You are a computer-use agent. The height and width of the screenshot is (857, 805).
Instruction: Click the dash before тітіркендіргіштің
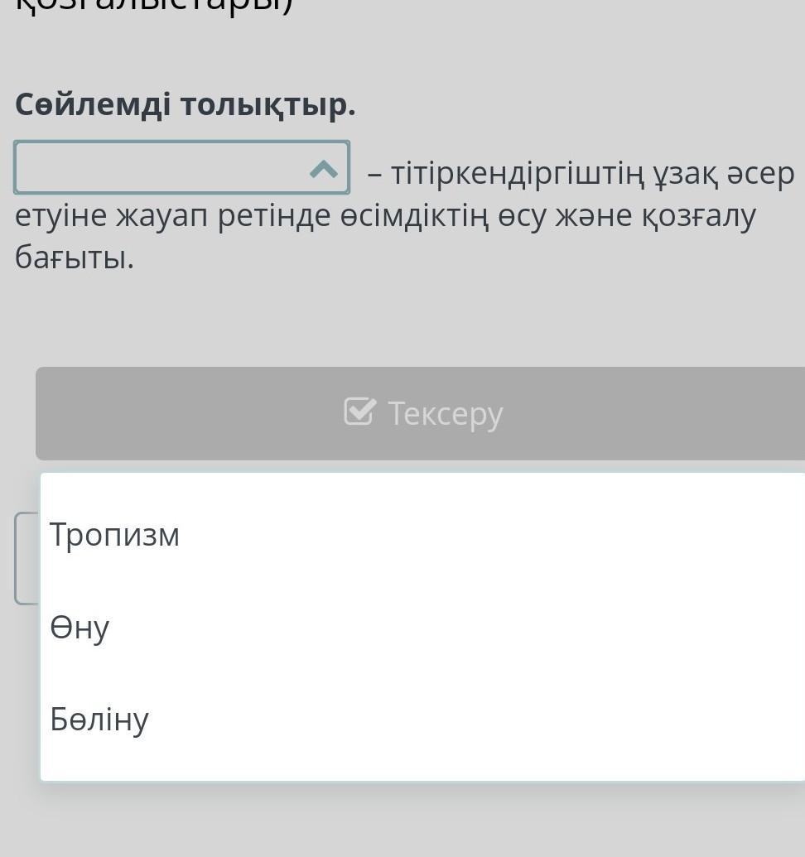click(x=374, y=175)
